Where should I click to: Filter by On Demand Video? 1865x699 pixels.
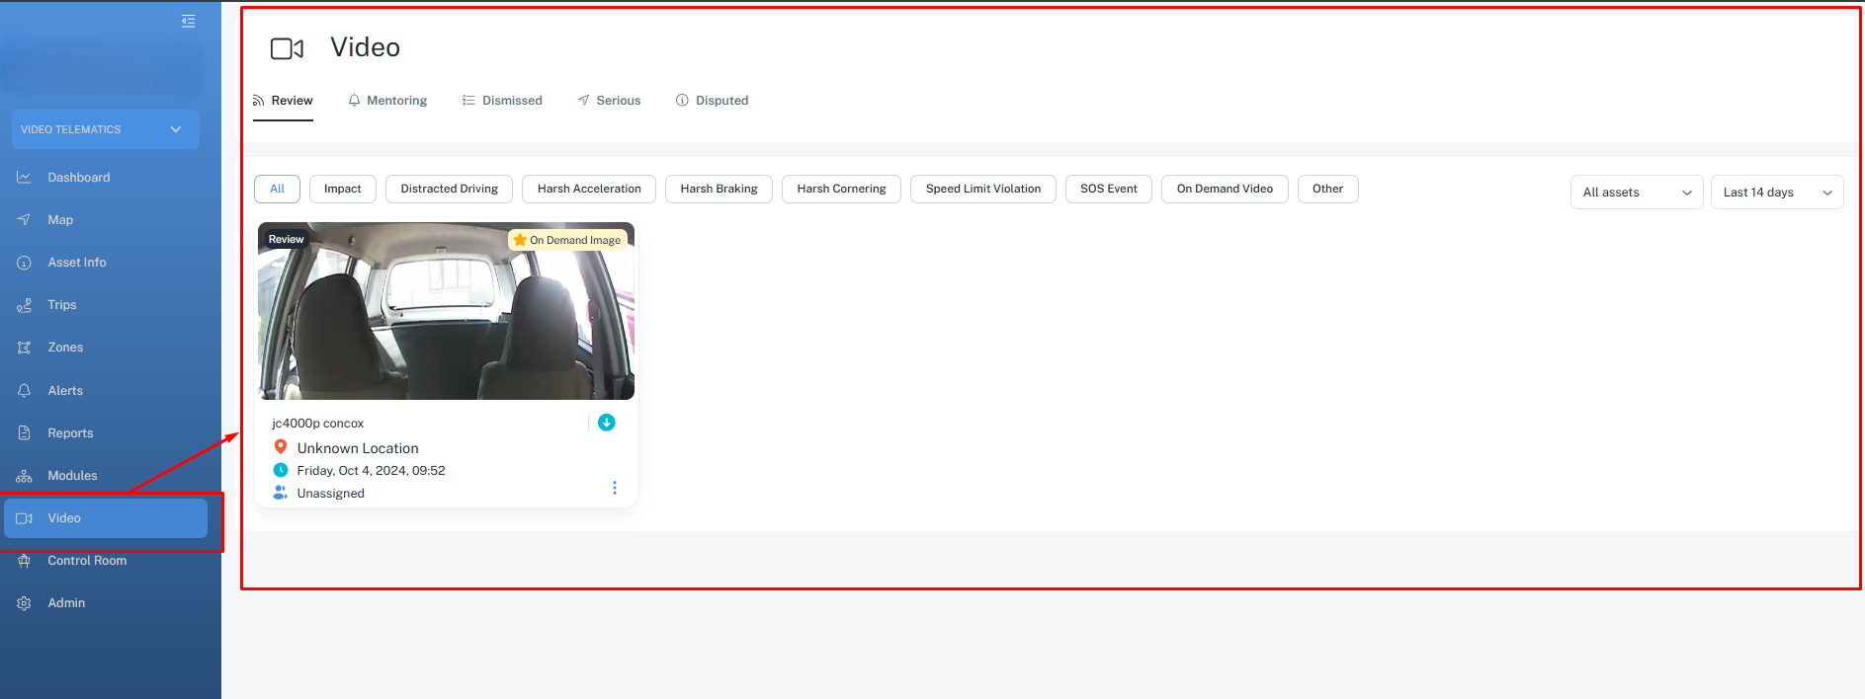pyautogui.click(x=1224, y=189)
